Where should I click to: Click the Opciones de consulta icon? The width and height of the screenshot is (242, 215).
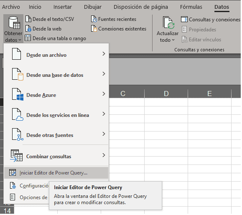pos(13,197)
